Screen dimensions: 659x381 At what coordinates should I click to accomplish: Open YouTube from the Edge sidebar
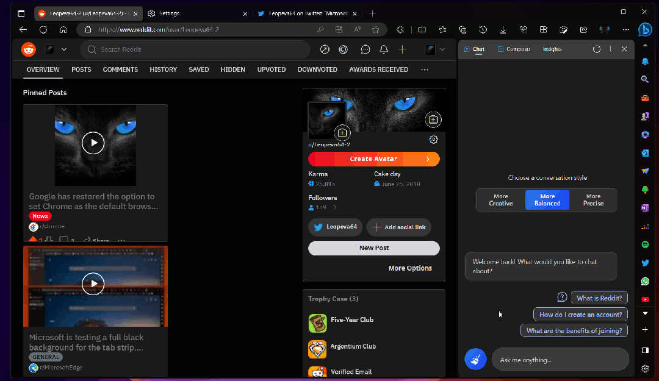645,299
